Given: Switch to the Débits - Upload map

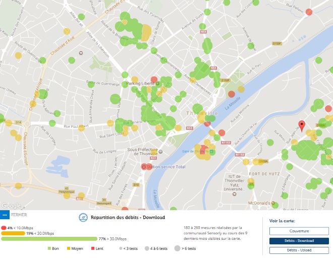Looking at the screenshot, I should pyautogui.click(x=299, y=250).
